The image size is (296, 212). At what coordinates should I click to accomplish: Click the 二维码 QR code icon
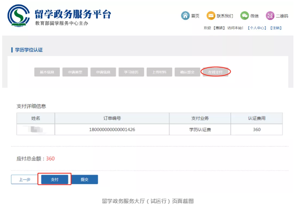[270, 15]
